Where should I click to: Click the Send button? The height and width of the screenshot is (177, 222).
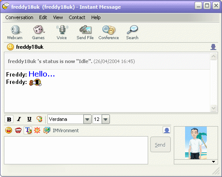click(x=160, y=144)
